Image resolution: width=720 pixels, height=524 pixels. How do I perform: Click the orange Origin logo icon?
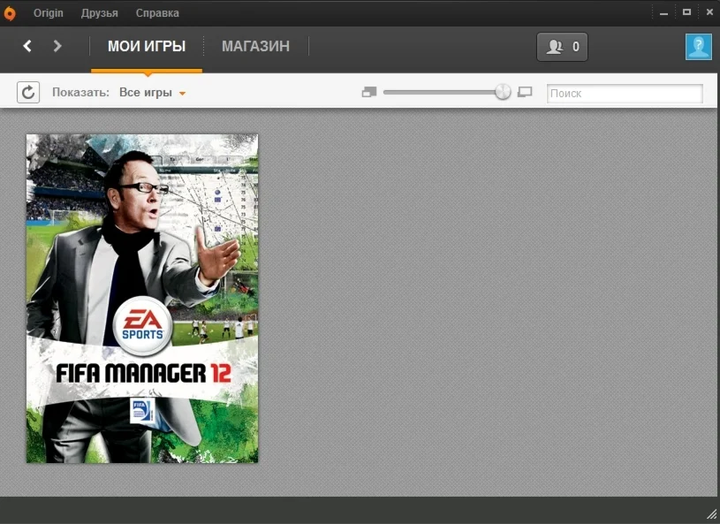11,11
